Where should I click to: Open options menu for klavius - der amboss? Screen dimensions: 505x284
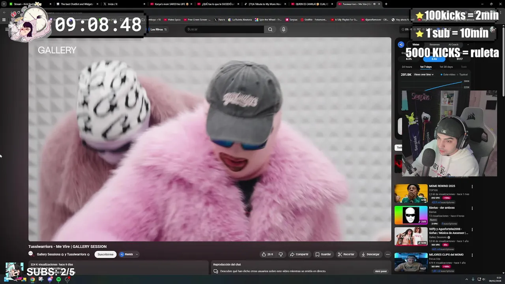(x=472, y=208)
